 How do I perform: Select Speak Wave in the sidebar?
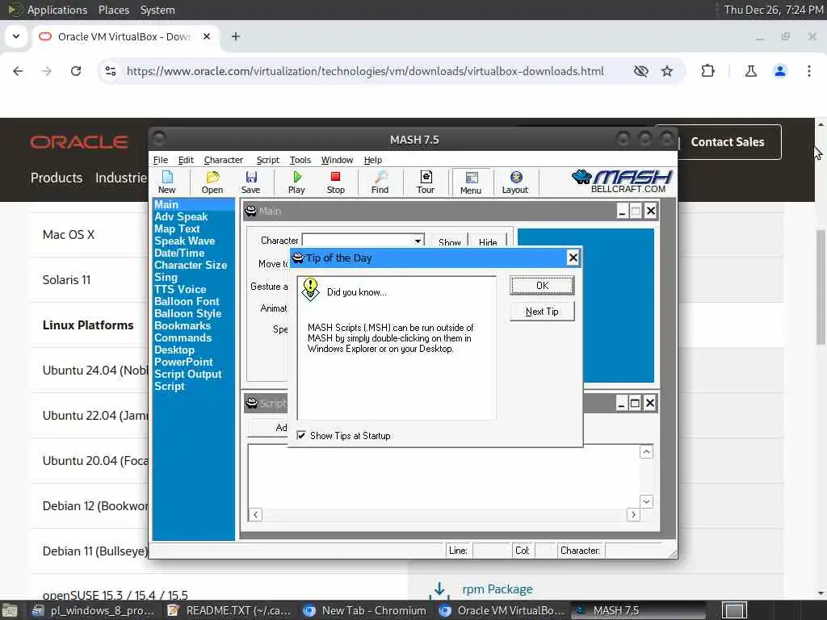pos(185,241)
